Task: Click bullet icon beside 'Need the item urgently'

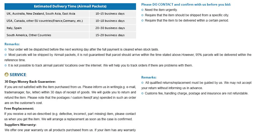Action: pos(142,10)
